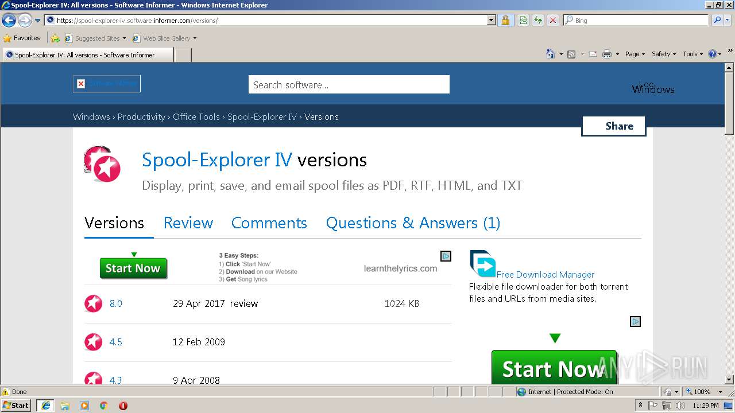Viewport: 735px width, 413px height.
Task: Focus the Bing search box
Action: [x=635, y=21]
